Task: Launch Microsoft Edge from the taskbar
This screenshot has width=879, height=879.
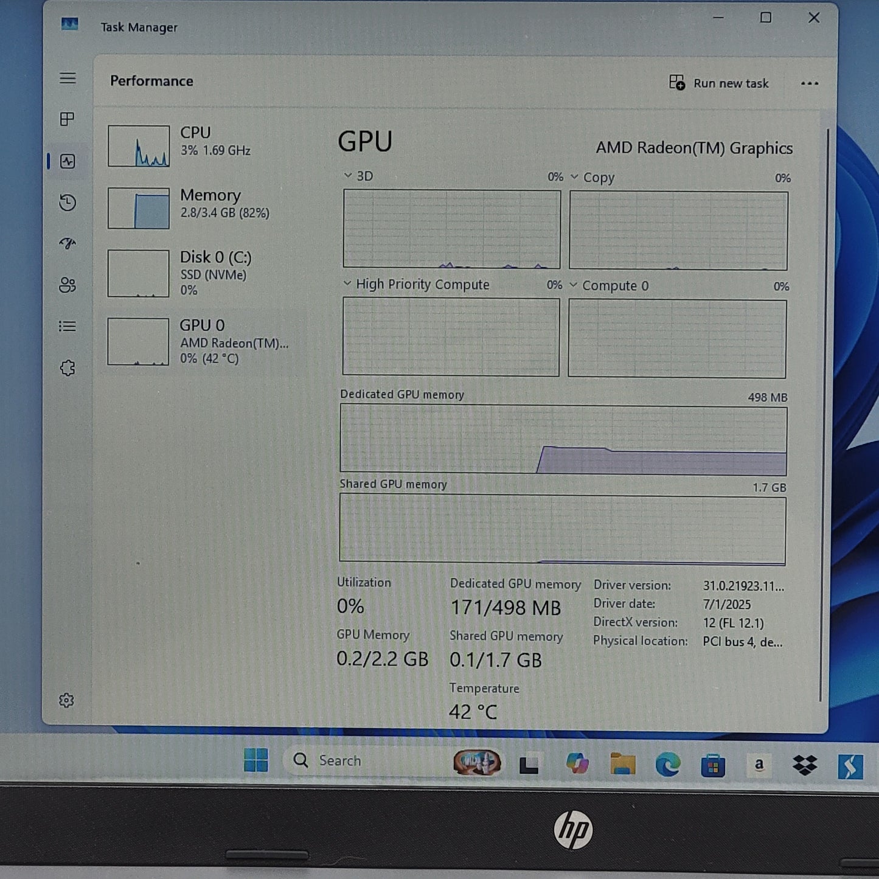Action: pyautogui.click(x=667, y=765)
